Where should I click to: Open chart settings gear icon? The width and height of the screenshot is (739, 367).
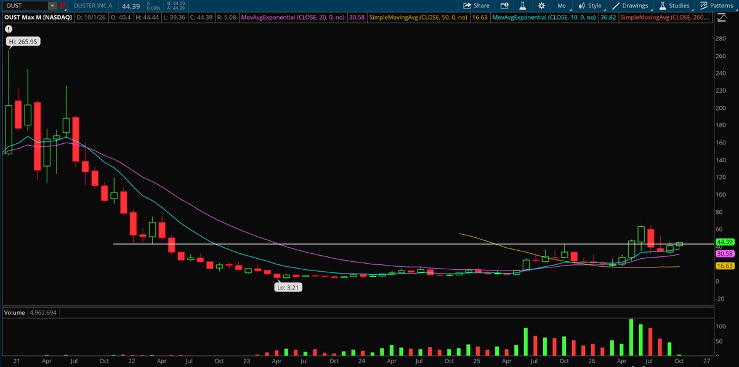[541, 6]
